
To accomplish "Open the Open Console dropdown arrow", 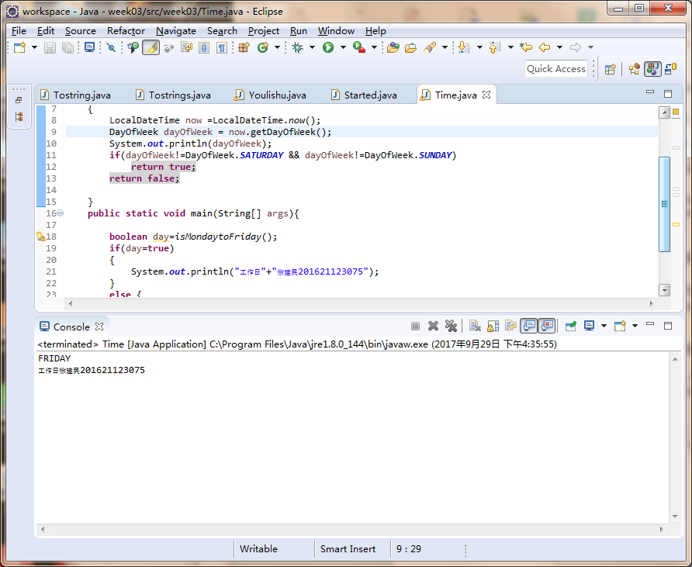I will click(635, 326).
